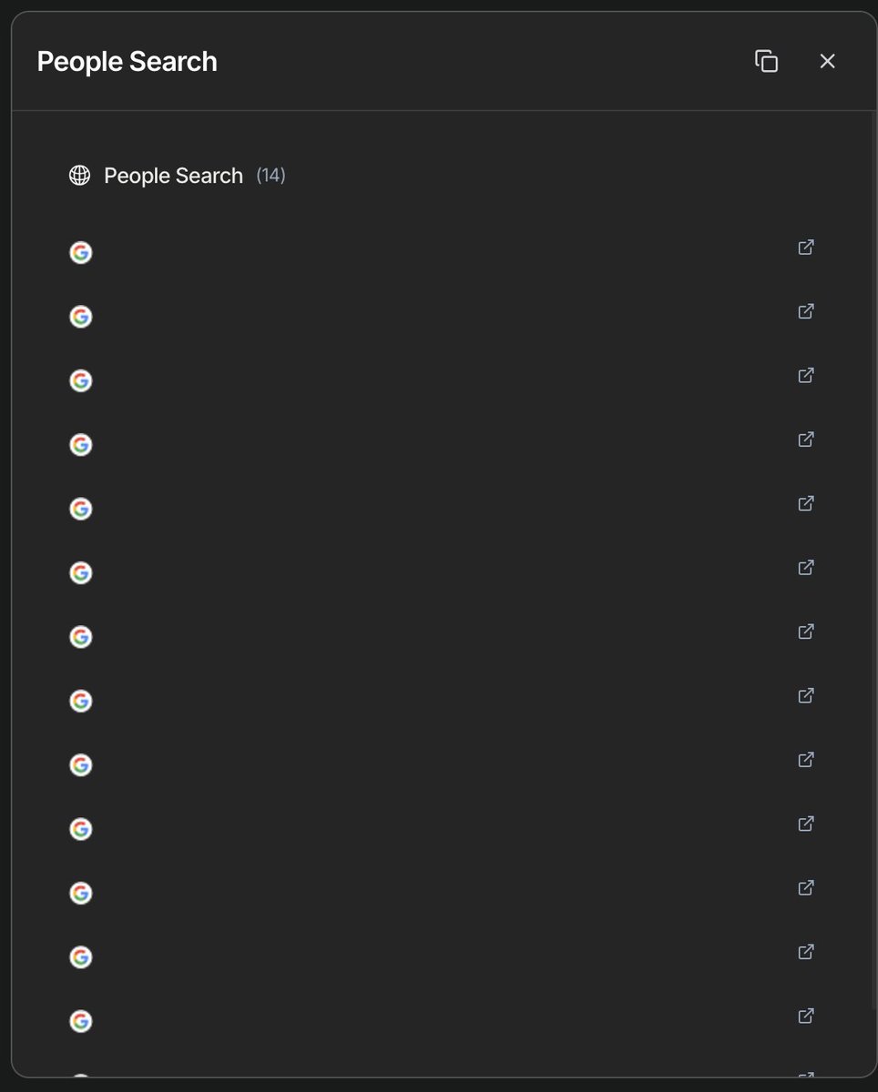
Task: Open external link of the first result
Action: 806,247
